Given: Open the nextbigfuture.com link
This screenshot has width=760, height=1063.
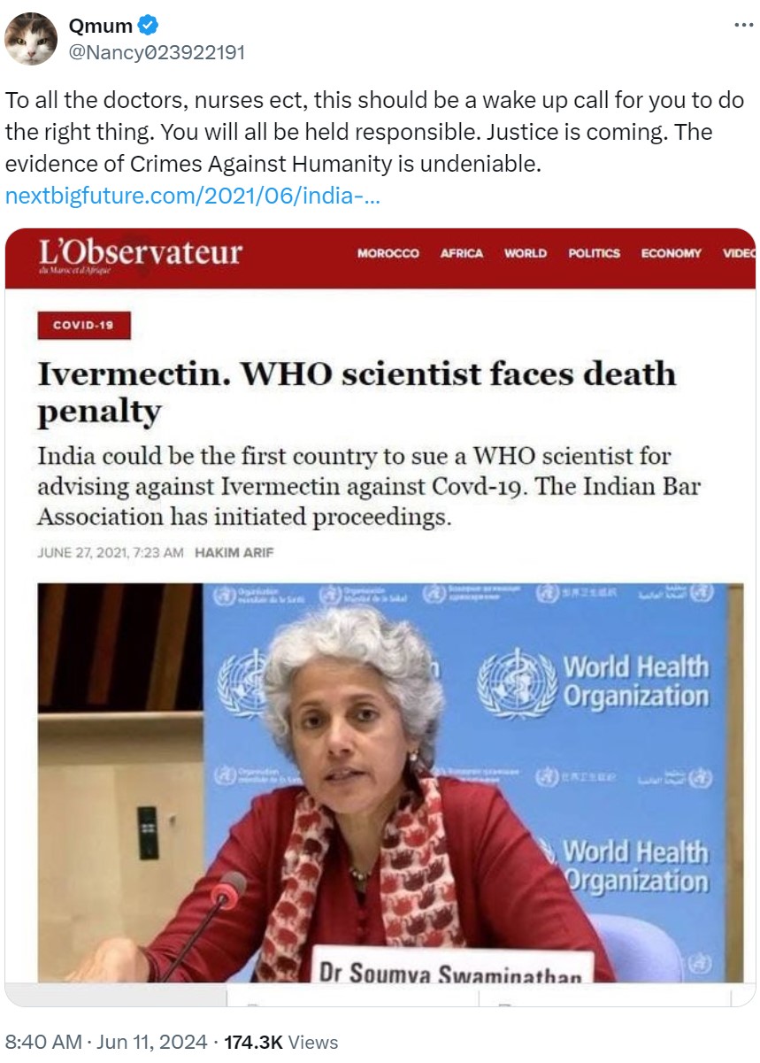Looking at the screenshot, I should pos(193,196).
